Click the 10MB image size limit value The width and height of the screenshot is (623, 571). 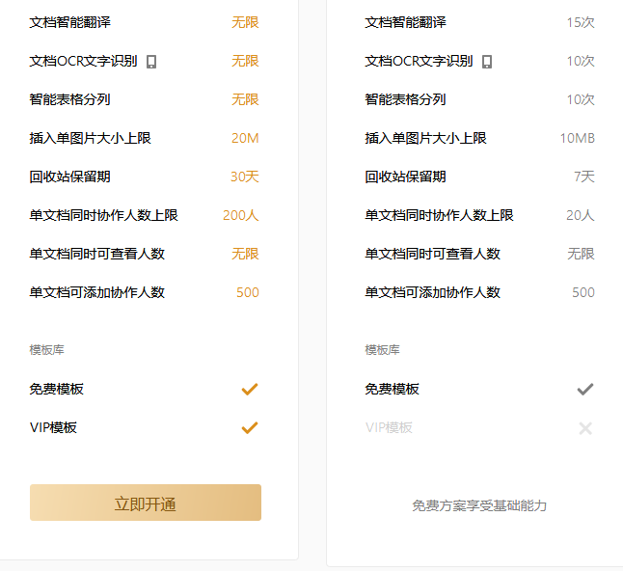pos(577,138)
